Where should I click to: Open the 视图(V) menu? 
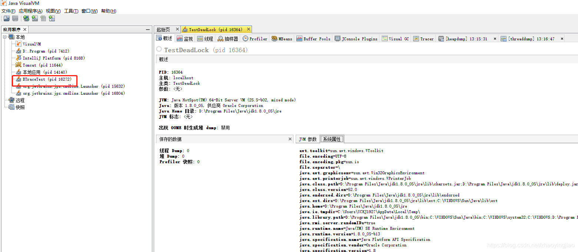pyautogui.click(x=53, y=11)
